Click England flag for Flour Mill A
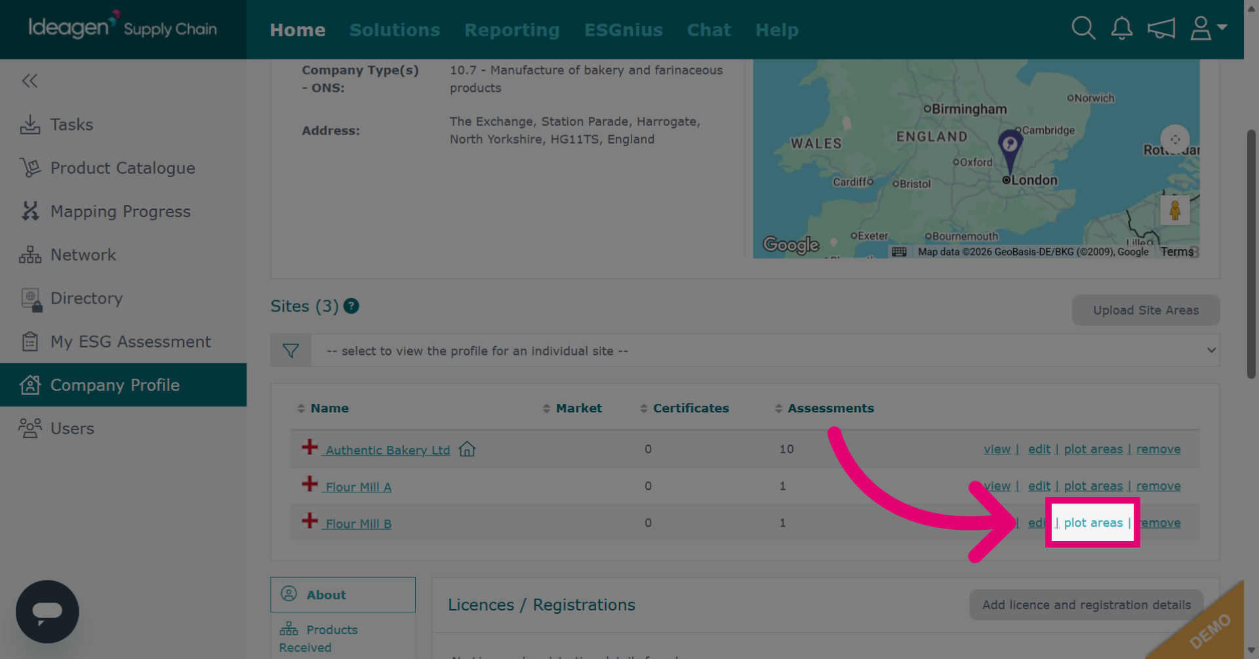1259x659 pixels. [310, 484]
